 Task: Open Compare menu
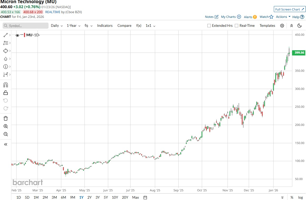124,26
